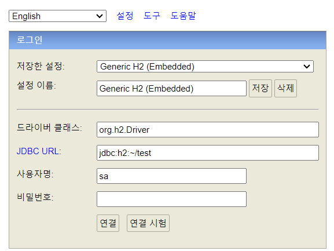Viewport: 334px width, 251px height.
Task: Click the 설정 이름 input field
Action: [171, 89]
